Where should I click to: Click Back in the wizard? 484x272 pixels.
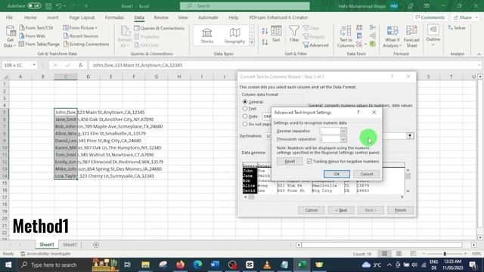(341, 210)
